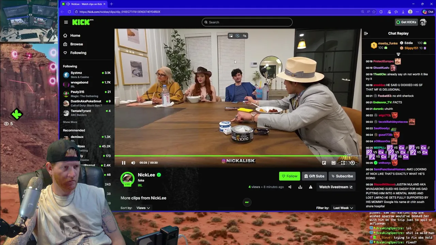
Task: Open NickLee's live profile avatar
Action: [x=127, y=179]
